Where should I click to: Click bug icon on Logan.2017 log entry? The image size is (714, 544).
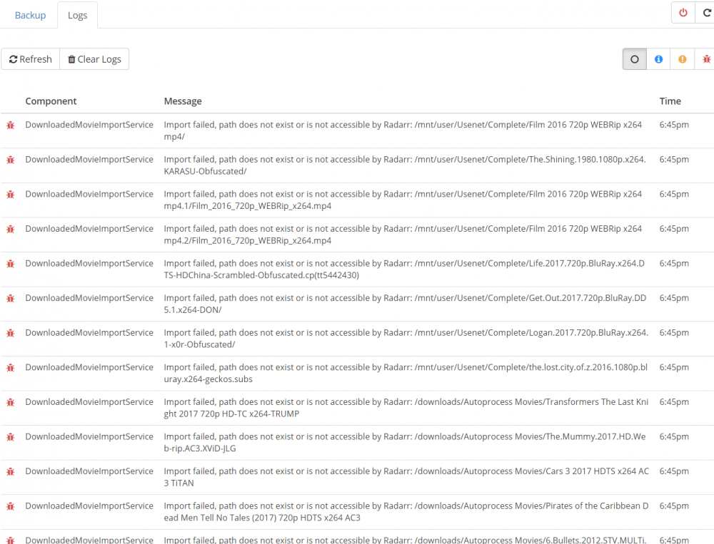coord(11,333)
